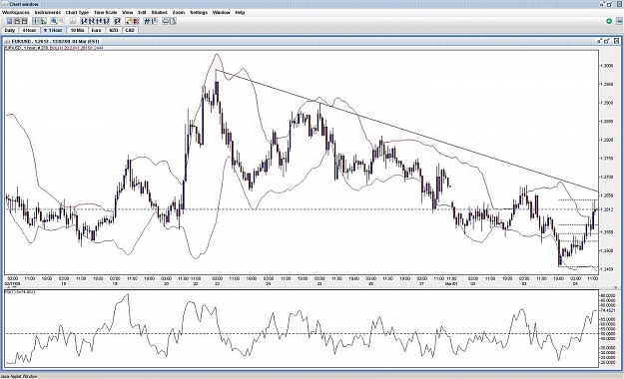624x379 pixels.
Task: Click the greyed-out zoom out magnifier icon
Action: coord(61,21)
